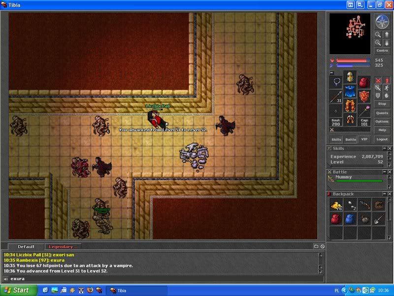Close the Battle panel
Screen dimensions: 394x296
(x=390, y=172)
